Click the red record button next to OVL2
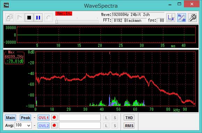This screenshot has height=133, width=202. click(54, 125)
